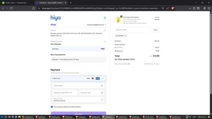Open the zoom magnifier in address bar
The image size is (212, 119).
point(163,8)
